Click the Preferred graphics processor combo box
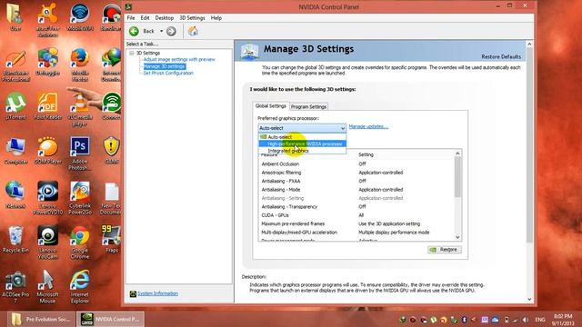582x327 pixels. click(x=302, y=128)
